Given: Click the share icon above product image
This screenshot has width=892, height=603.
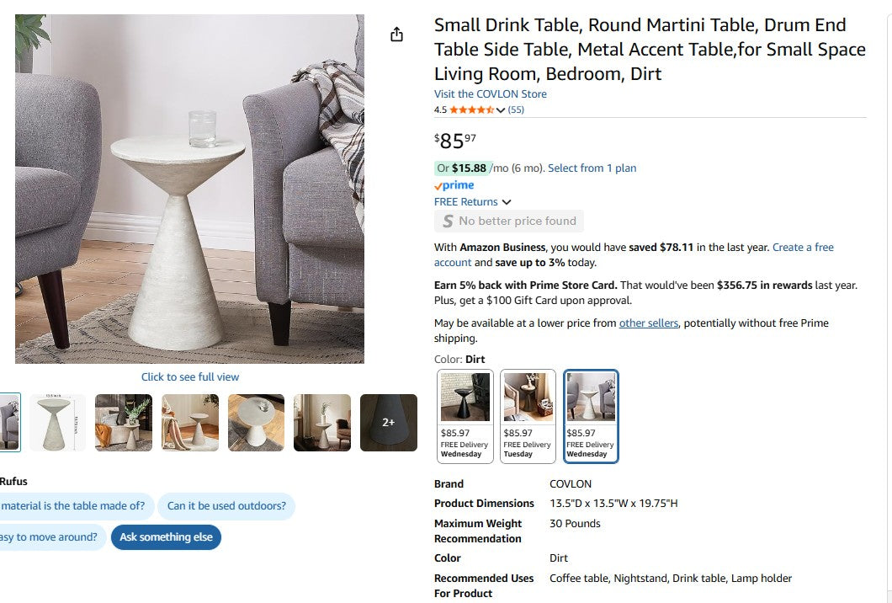Looking at the screenshot, I should [397, 35].
